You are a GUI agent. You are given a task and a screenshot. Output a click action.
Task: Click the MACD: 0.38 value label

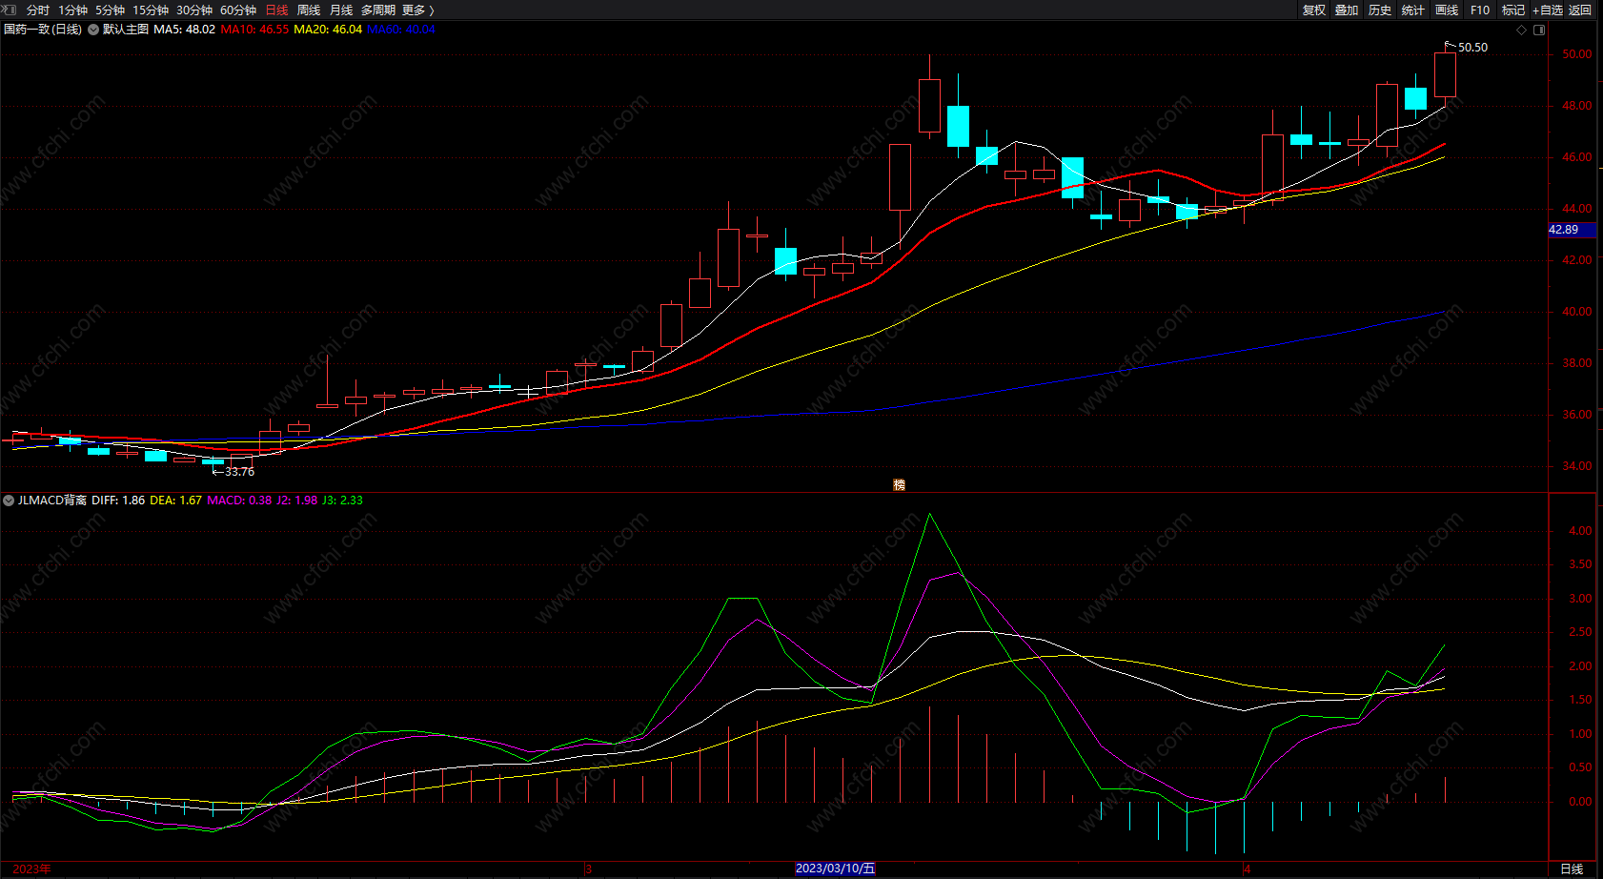click(239, 501)
